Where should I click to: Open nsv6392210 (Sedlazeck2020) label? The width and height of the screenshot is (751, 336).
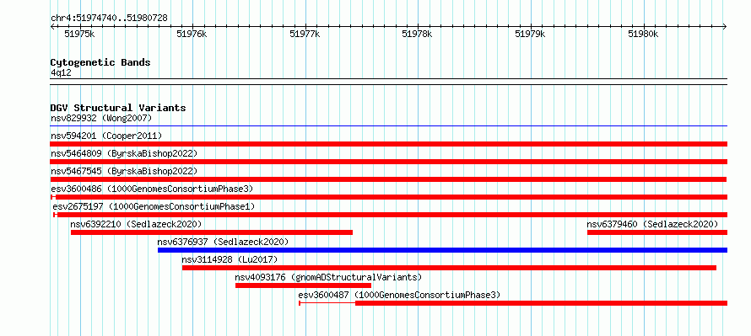136,224
